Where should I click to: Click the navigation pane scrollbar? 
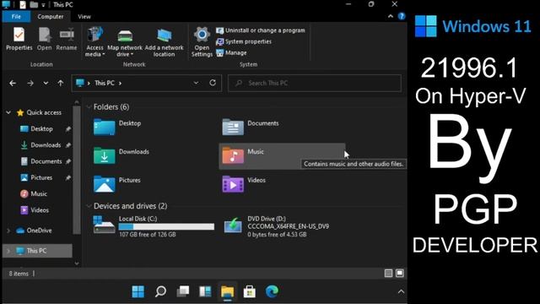pos(77,170)
